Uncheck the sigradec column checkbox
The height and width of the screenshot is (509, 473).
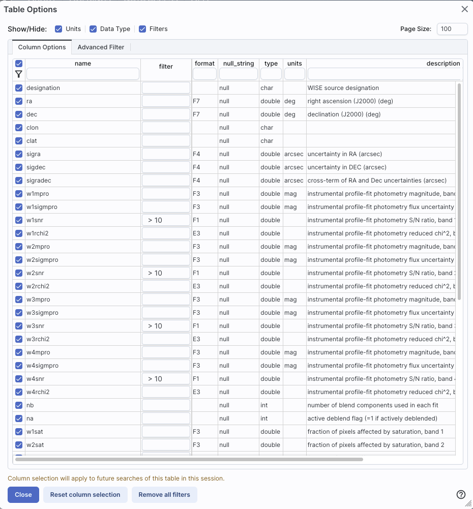(x=19, y=181)
